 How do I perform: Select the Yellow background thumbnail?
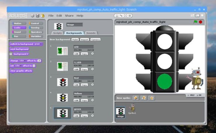pyautogui.click(x=62, y=97)
